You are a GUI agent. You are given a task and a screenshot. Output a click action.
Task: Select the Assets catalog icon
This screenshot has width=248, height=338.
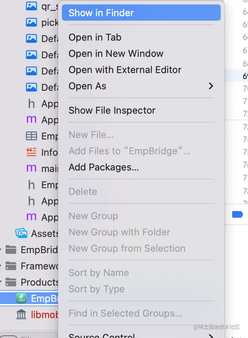(21, 234)
